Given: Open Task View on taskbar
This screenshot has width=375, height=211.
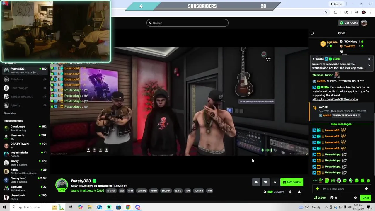Looking at the screenshot, I should pyautogui.click(x=70, y=207).
